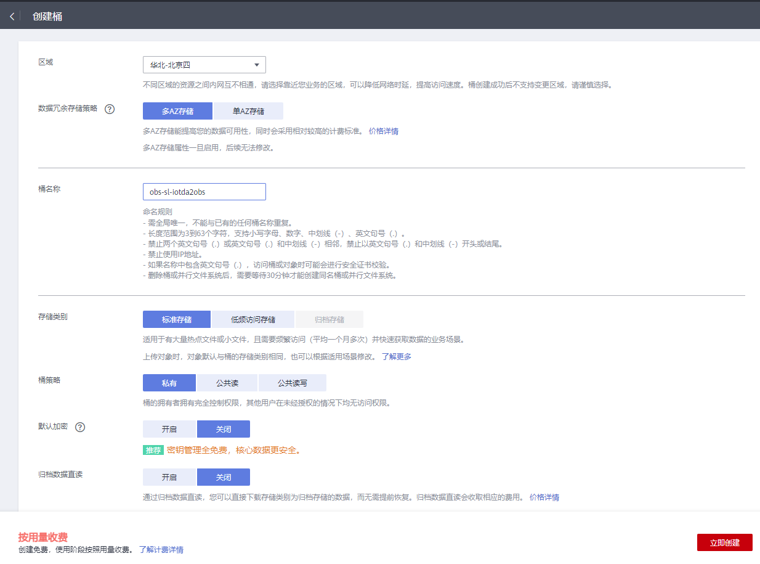
Task: Click the 推荐 recommendation badge
Action: coord(153,450)
